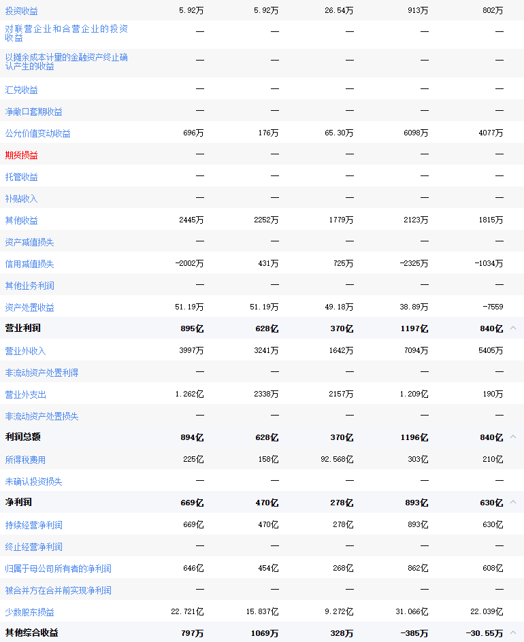The width and height of the screenshot is (524, 642).
Task: Click the 营业外收入 link
Action: [x=26, y=351]
